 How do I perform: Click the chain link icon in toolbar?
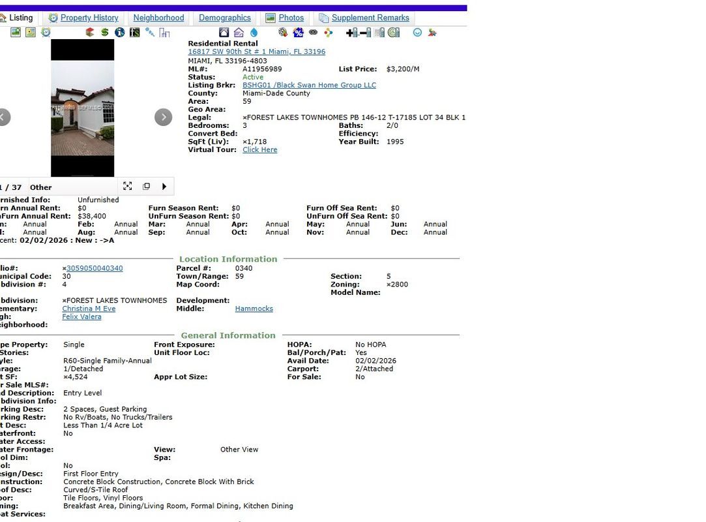click(x=314, y=32)
